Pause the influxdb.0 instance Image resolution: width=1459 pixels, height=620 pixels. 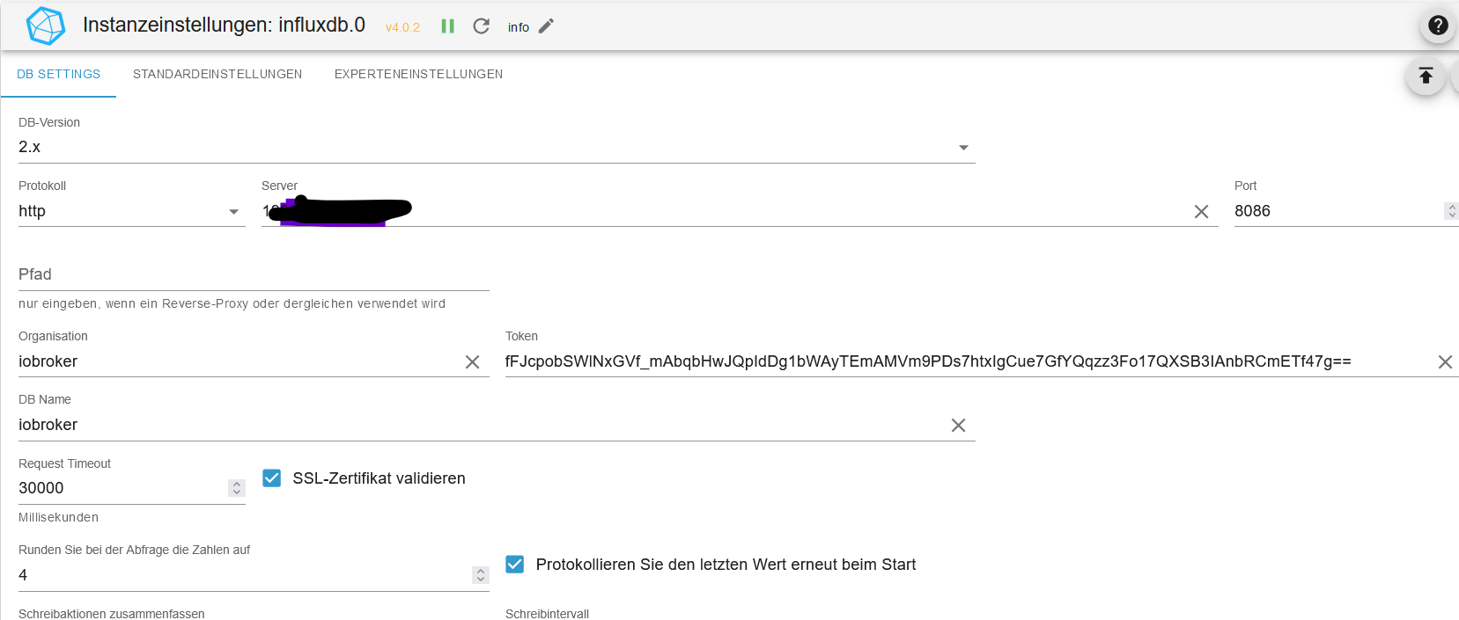coord(447,26)
